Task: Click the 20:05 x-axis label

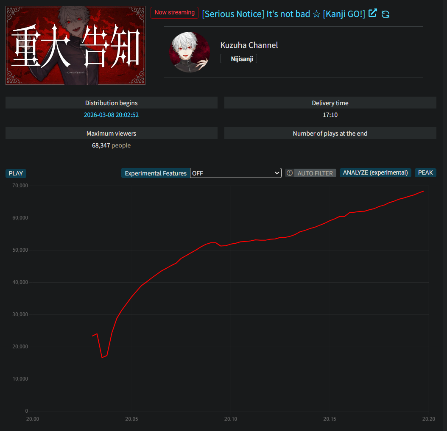Action: (x=131, y=419)
